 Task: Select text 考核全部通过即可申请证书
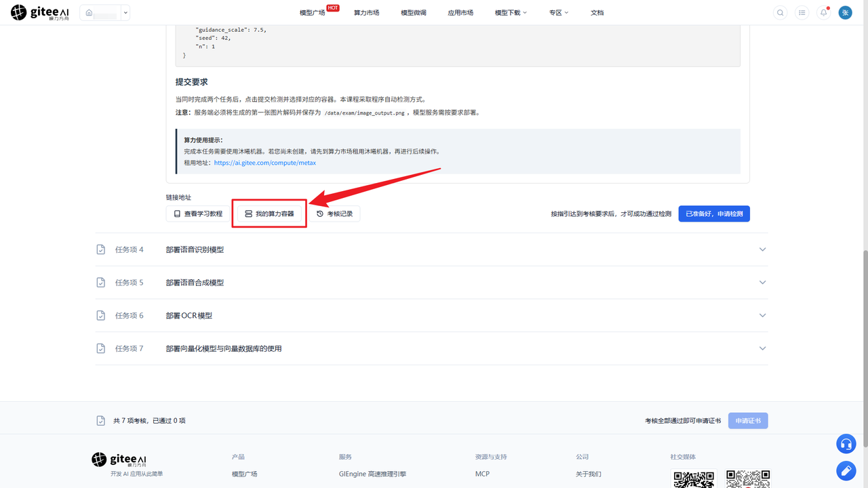coord(683,421)
